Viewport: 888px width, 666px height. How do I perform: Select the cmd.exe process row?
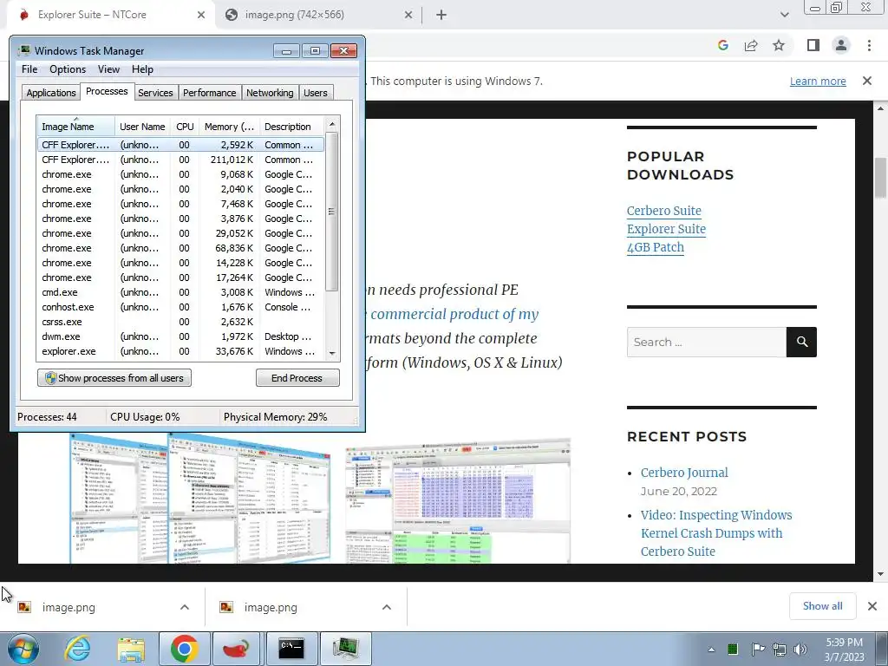[x=180, y=292]
